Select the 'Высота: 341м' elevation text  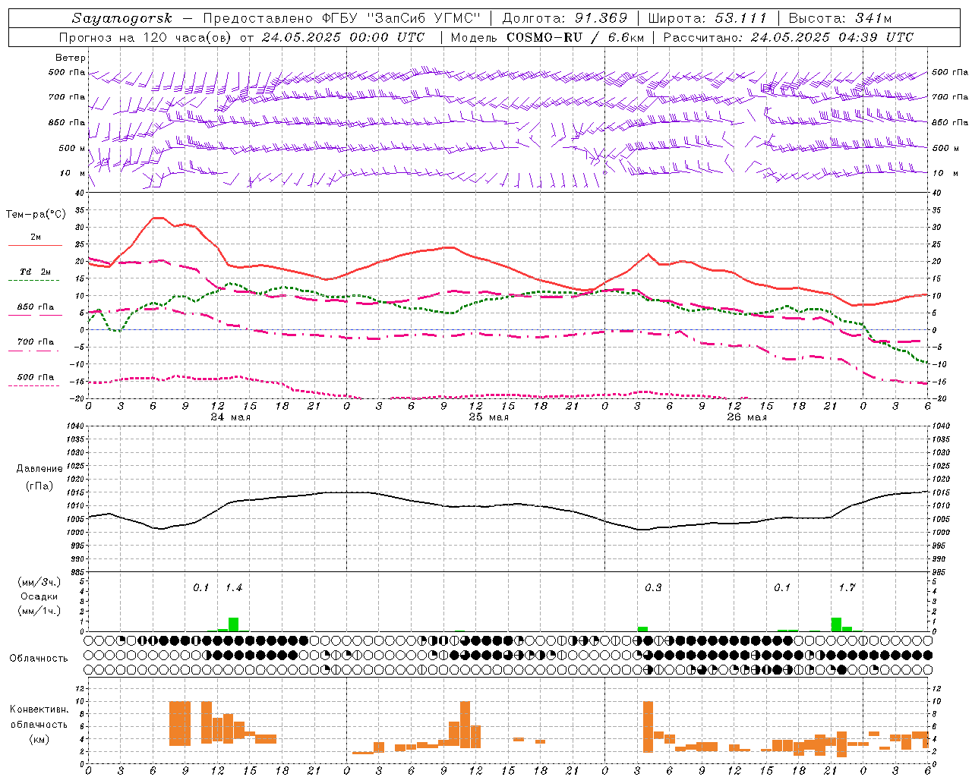[840, 18]
